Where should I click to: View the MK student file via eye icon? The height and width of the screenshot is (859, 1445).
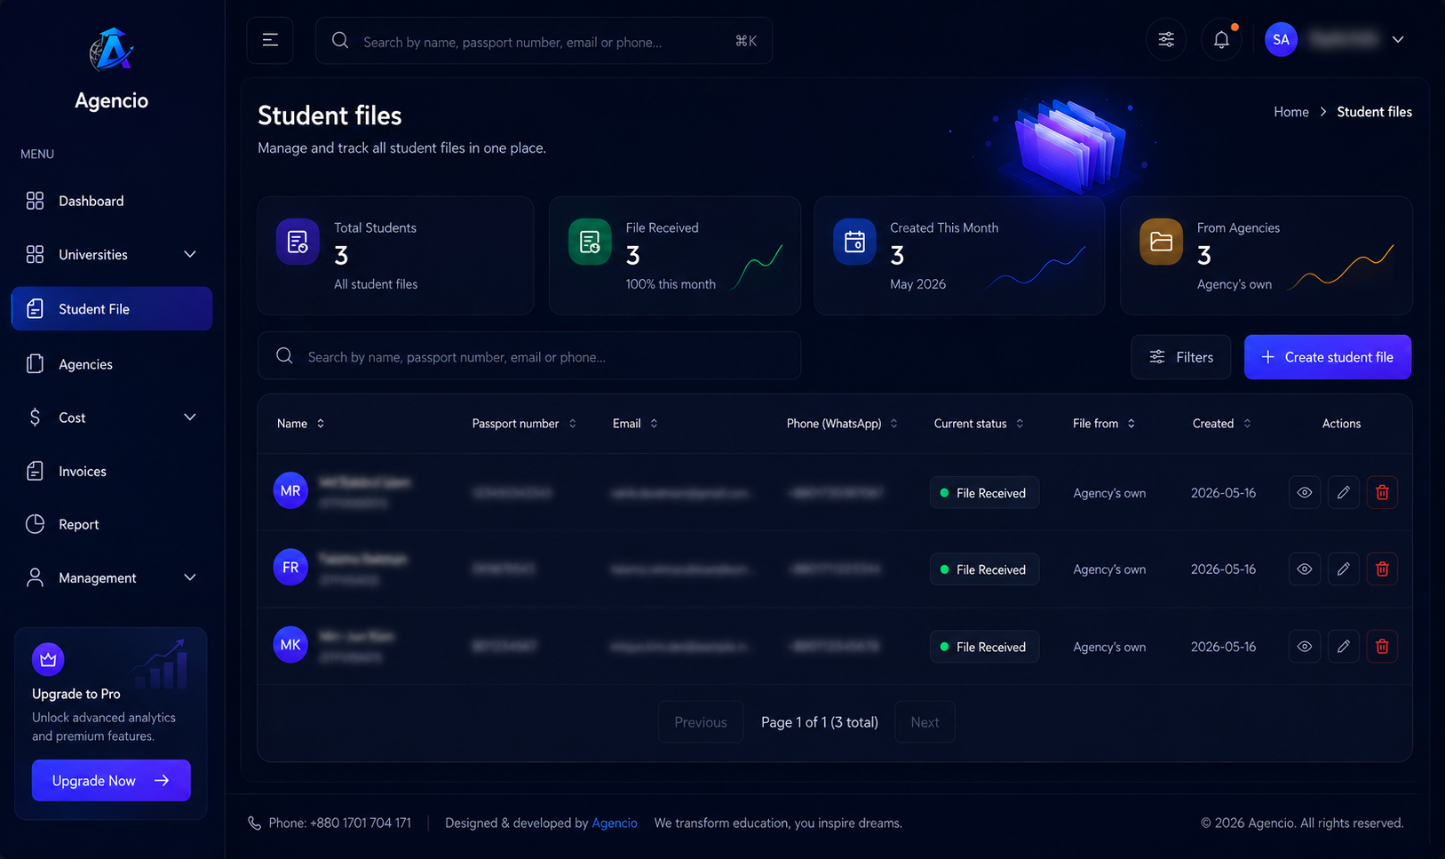click(x=1304, y=646)
